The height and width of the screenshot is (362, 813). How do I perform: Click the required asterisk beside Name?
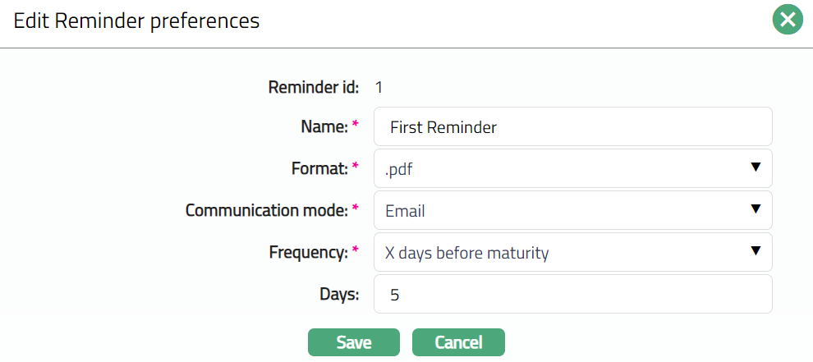click(x=356, y=126)
